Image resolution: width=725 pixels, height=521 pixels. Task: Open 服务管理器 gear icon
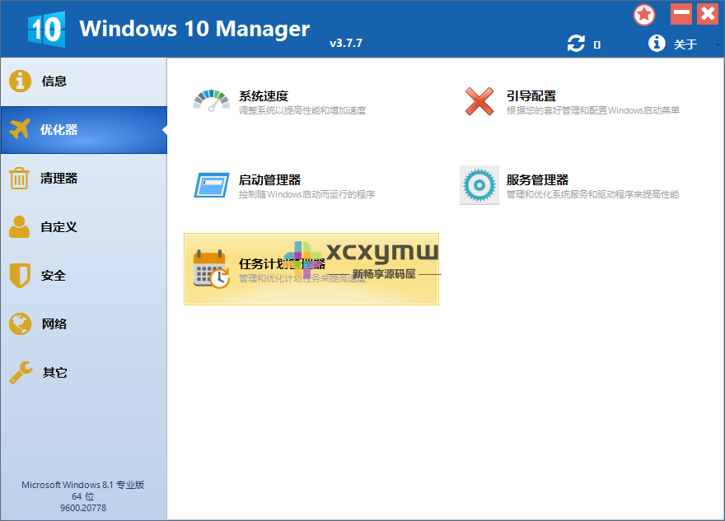(x=479, y=185)
